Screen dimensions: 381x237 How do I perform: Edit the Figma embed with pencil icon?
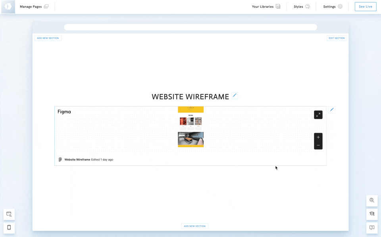332,110
